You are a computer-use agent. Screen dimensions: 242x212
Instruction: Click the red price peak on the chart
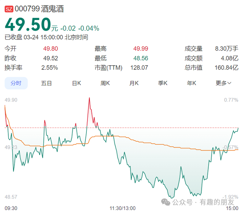(x=89, y=98)
